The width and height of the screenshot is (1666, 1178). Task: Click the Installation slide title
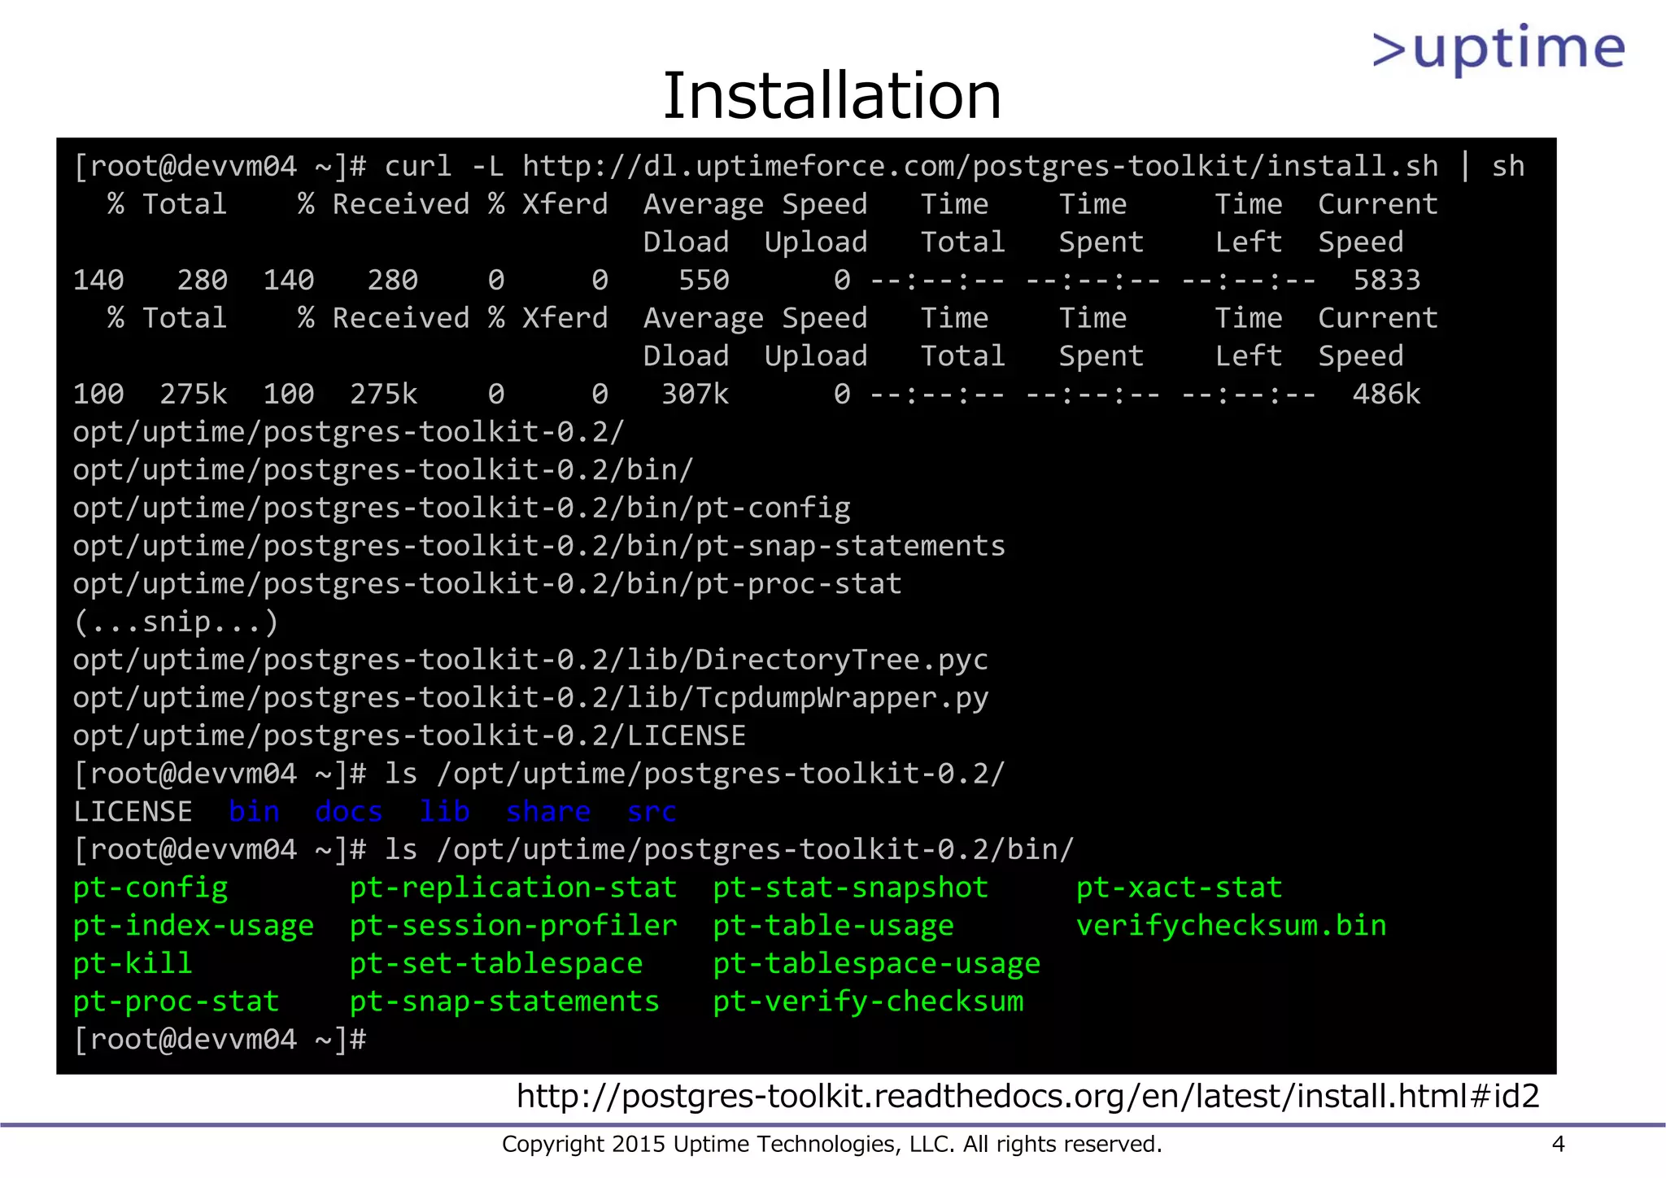[x=831, y=95]
